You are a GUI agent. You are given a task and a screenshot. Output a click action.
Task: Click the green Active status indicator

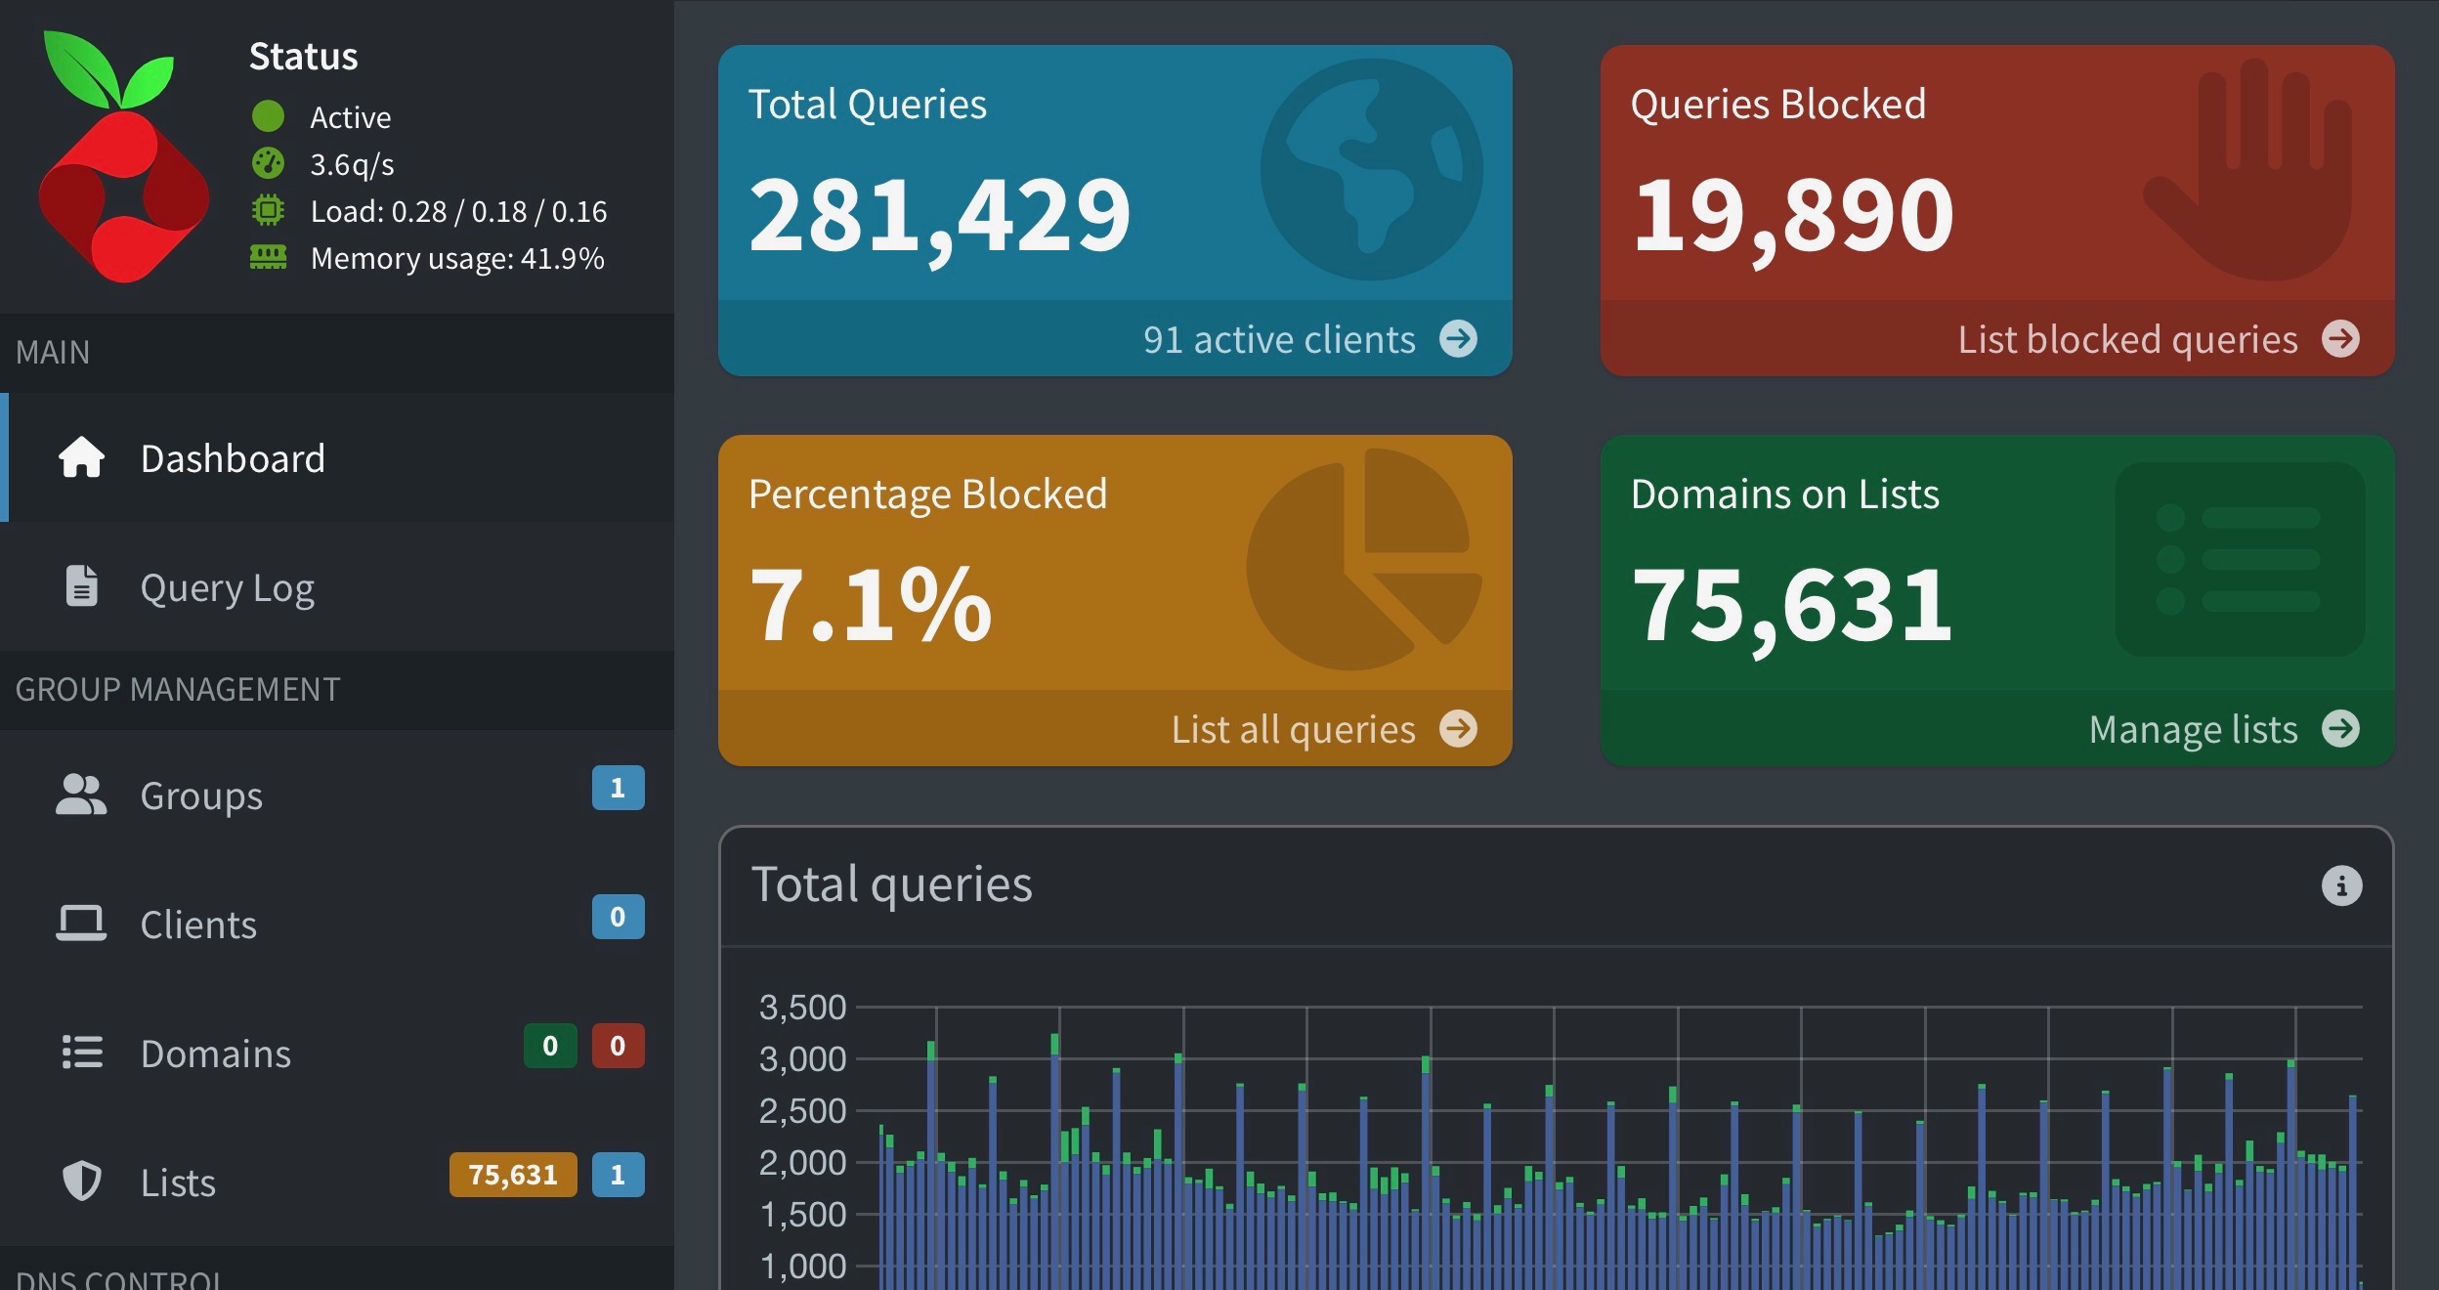click(x=268, y=115)
